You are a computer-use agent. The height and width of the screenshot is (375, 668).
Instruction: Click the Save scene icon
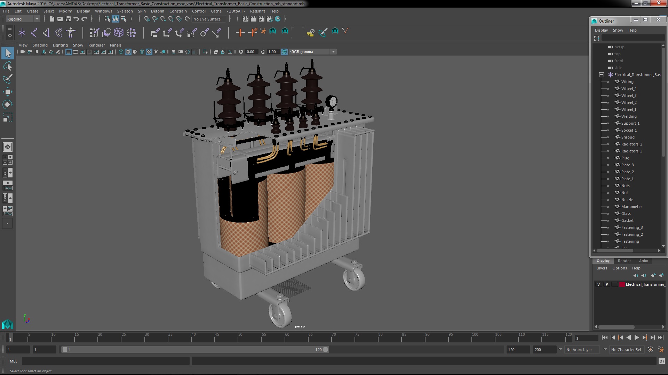68,19
